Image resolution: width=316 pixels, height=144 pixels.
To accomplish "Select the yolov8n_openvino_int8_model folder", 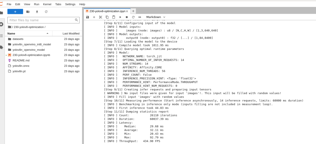I will tap(43, 44).
